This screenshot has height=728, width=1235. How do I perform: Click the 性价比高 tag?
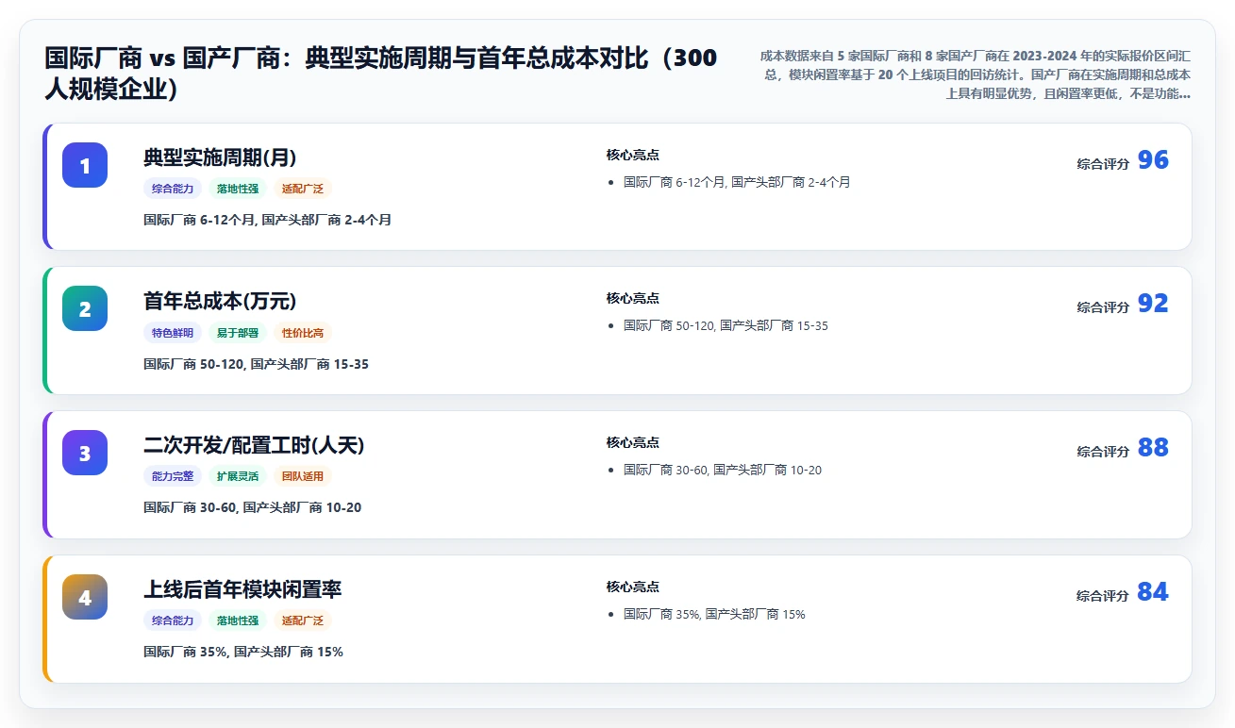coord(303,332)
